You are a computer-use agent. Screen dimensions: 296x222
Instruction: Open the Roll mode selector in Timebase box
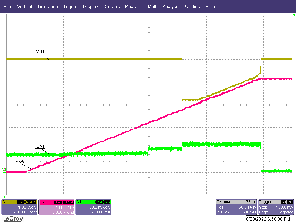[x=220, y=206]
